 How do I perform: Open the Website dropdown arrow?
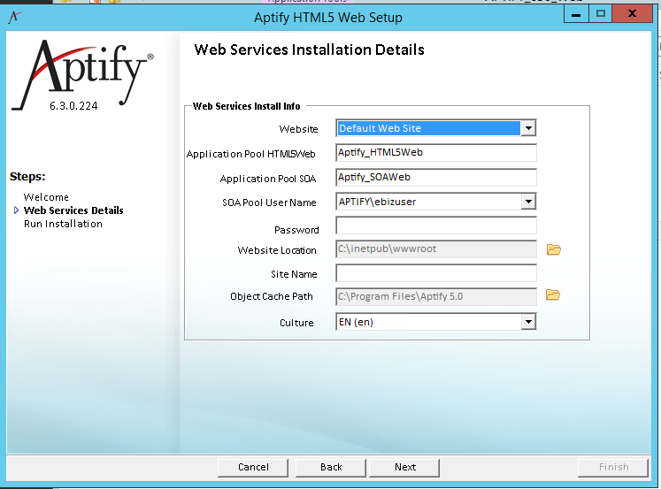[528, 128]
